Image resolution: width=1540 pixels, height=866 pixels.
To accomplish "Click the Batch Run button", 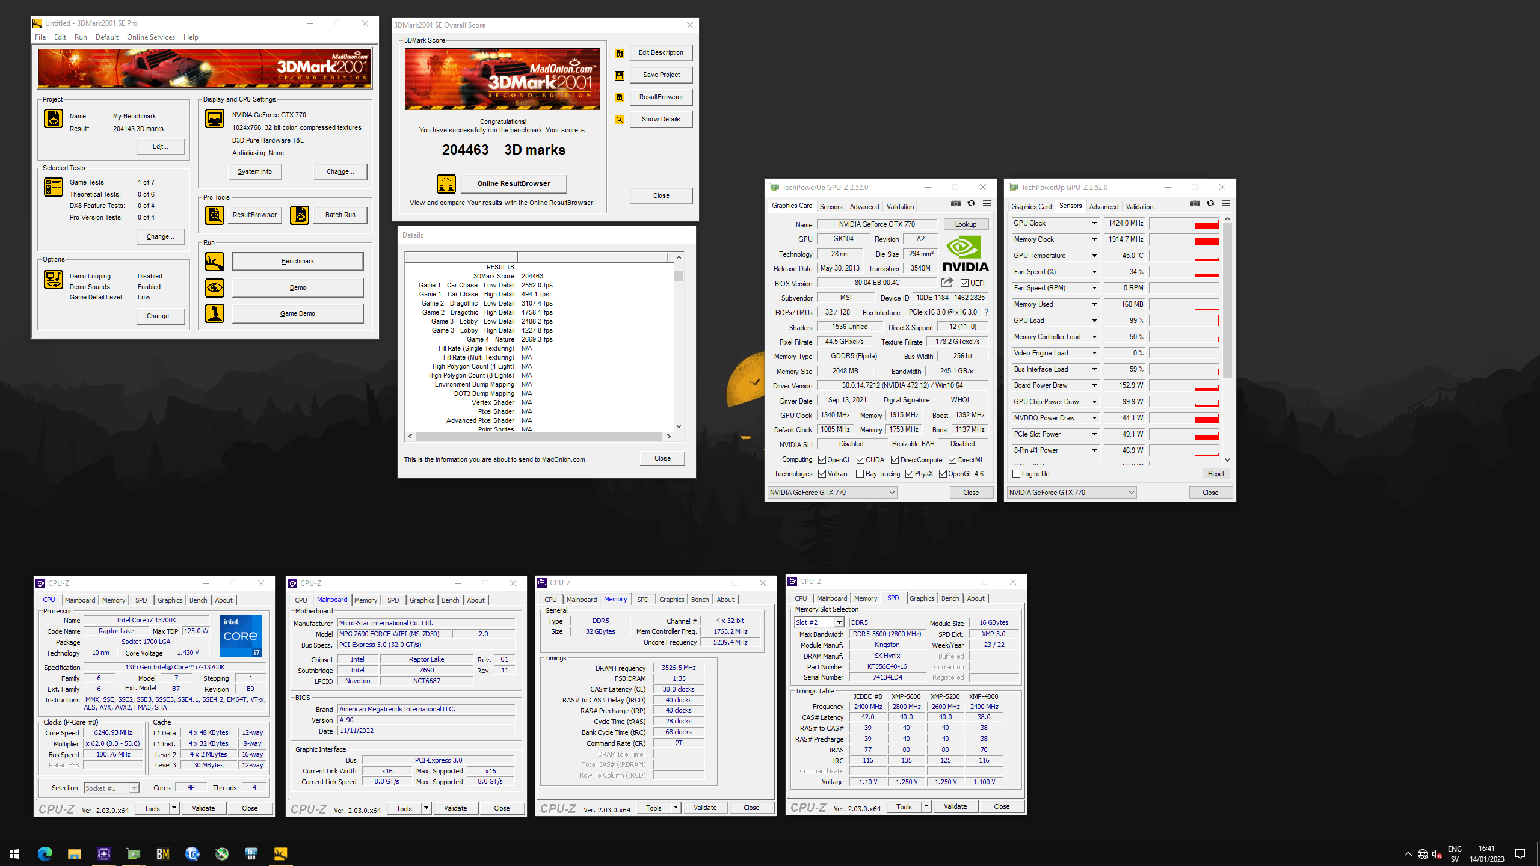I will tap(340, 215).
